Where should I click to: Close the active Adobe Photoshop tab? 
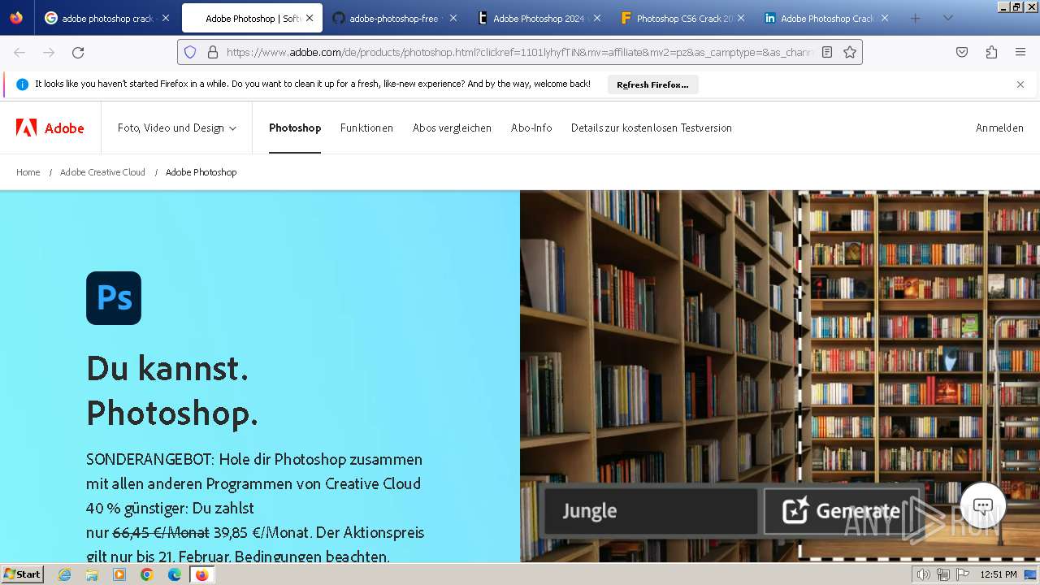click(310, 18)
